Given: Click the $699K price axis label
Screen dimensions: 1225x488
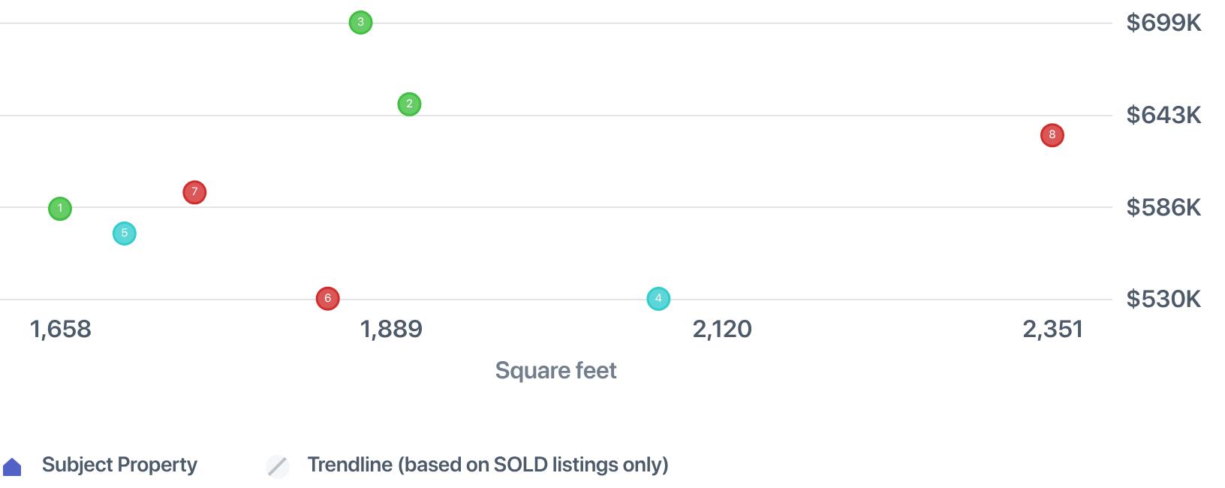Looking at the screenshot, I should tap(1163, 23).
